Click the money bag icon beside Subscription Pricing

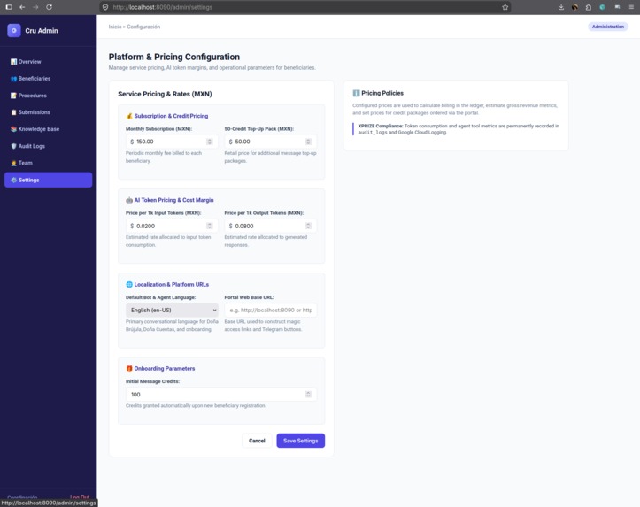pyautogui.click(x=129, y=116)
